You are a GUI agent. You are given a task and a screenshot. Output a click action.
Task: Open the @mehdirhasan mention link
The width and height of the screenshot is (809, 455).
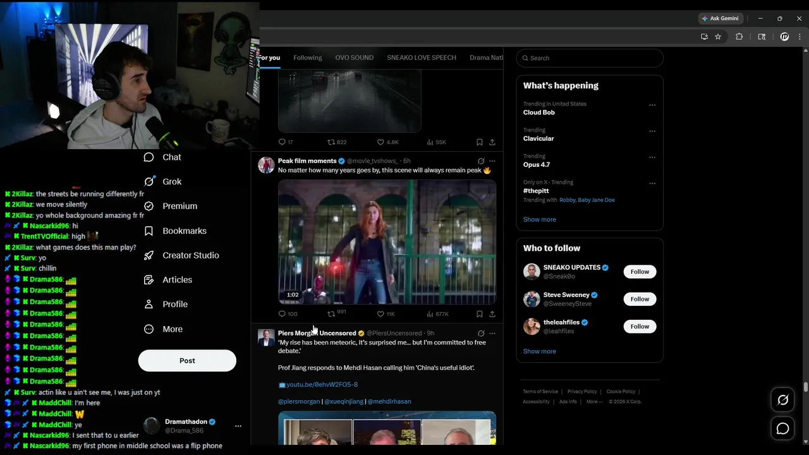(389, 401)
